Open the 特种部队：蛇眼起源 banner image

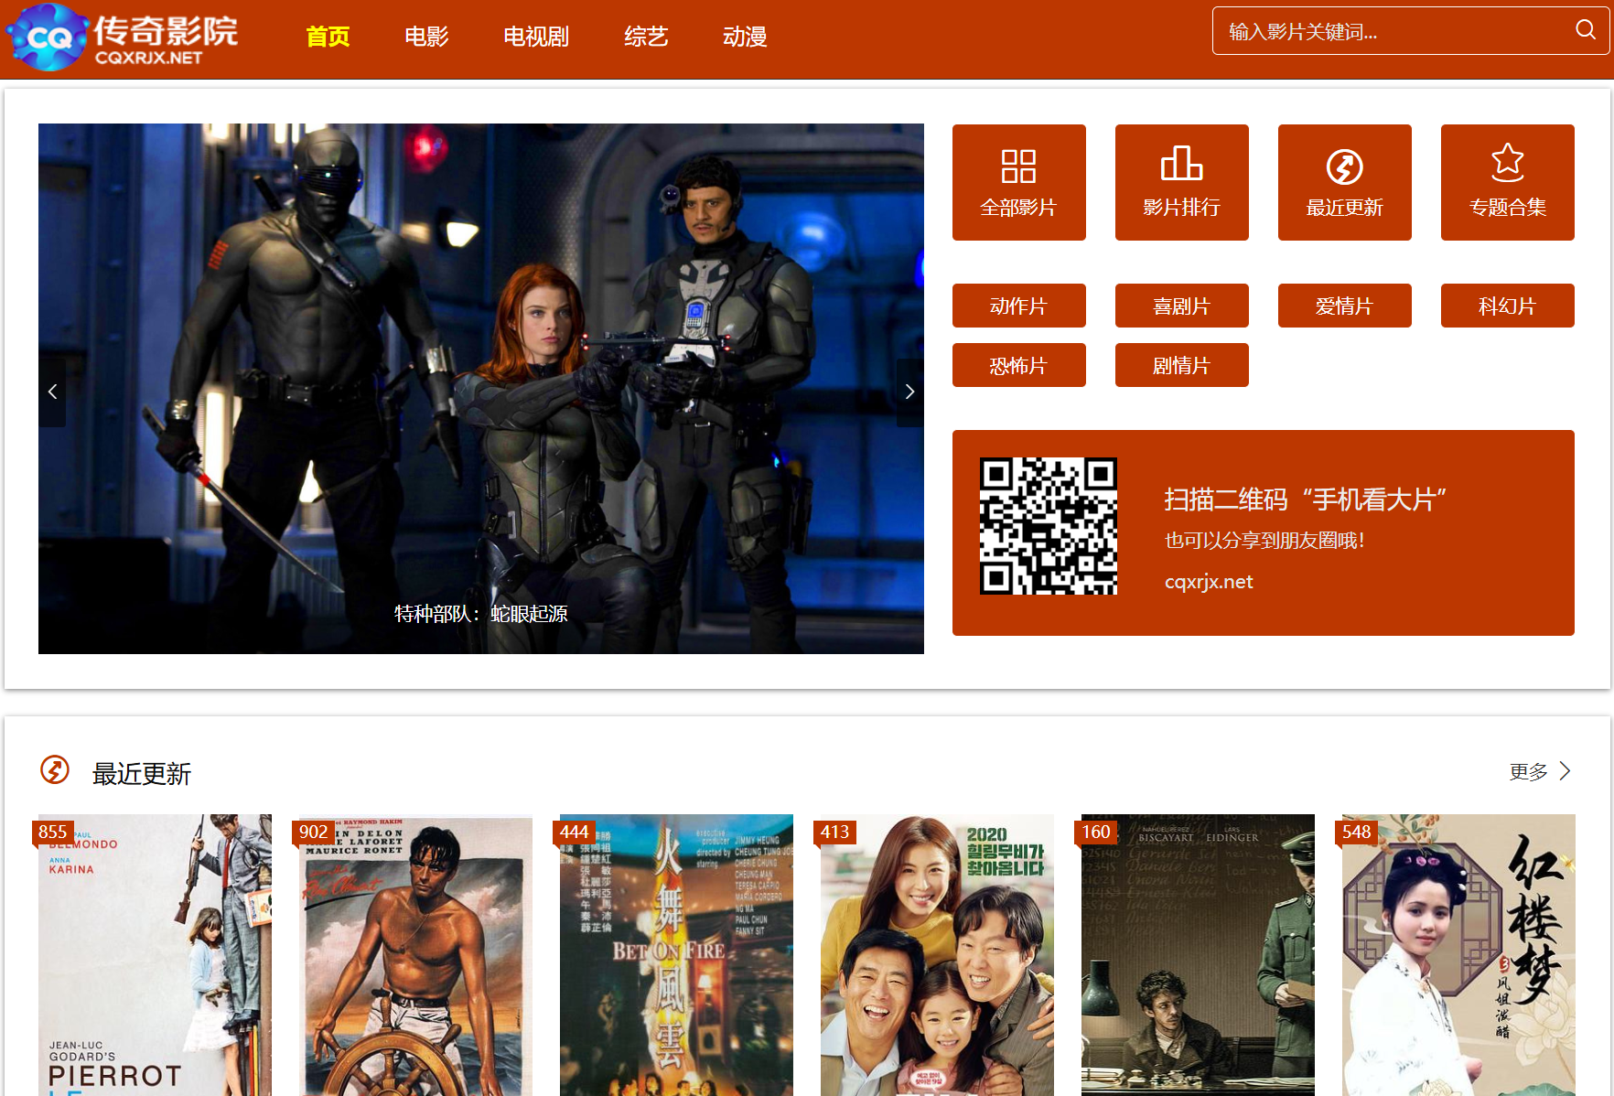481,389
